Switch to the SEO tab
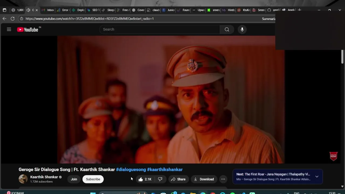The height and width of the screenshot is (194, 345). point(93,10)
